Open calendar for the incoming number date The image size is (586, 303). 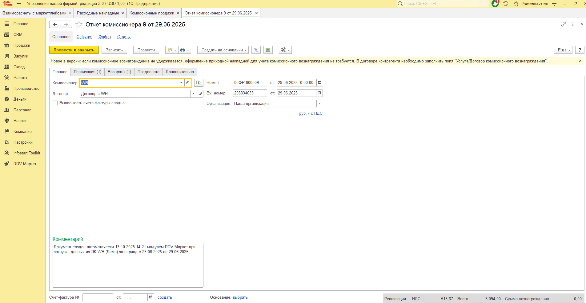pyautogui.click(x=319, y=93)
